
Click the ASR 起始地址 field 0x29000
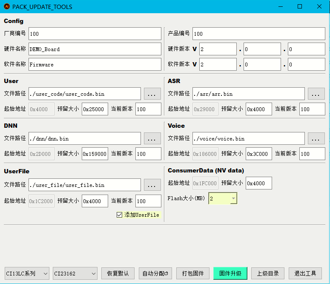click(205, 109)
